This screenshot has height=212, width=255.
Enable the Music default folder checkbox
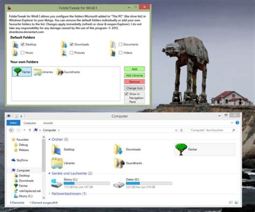[x=23, y=53]
